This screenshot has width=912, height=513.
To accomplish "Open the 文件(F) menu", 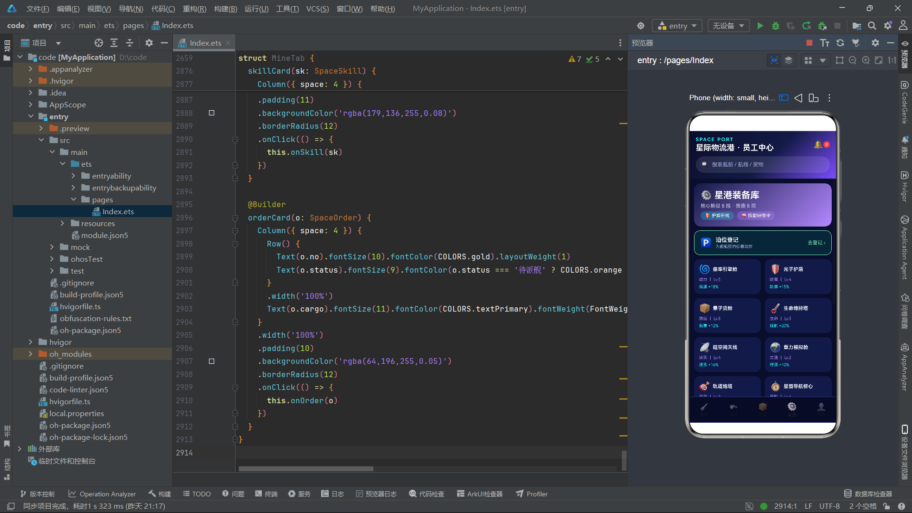I will pyautogui.click(x=38, y=9).
